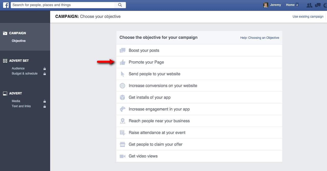Open the messages icon in top bar

(x=318, y=5)
